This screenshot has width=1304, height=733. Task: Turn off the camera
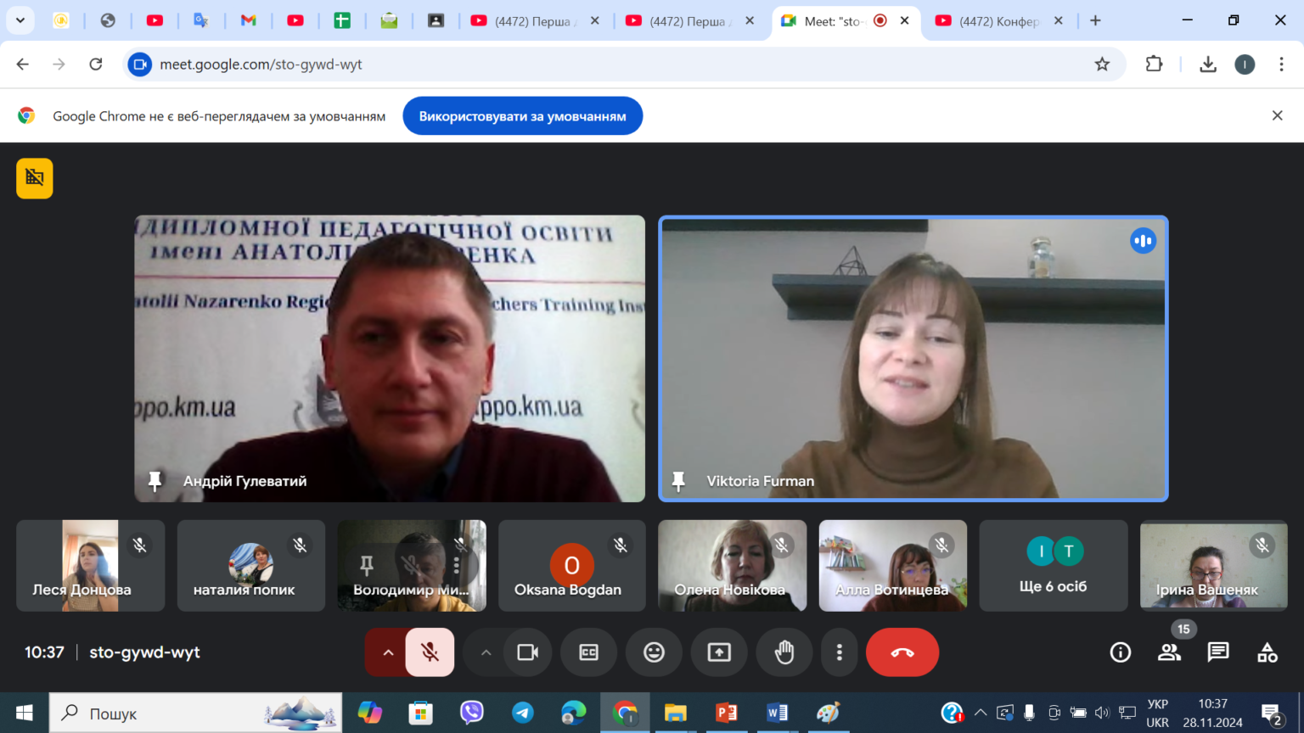tap(528, 652)
